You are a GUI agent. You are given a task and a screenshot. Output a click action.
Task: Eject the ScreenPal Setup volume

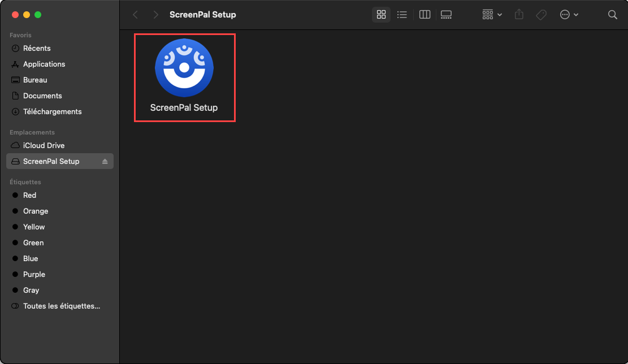[105, 162]
